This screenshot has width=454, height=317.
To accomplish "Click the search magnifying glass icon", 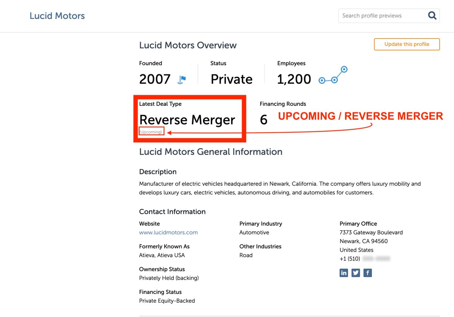I will (432, 15).
